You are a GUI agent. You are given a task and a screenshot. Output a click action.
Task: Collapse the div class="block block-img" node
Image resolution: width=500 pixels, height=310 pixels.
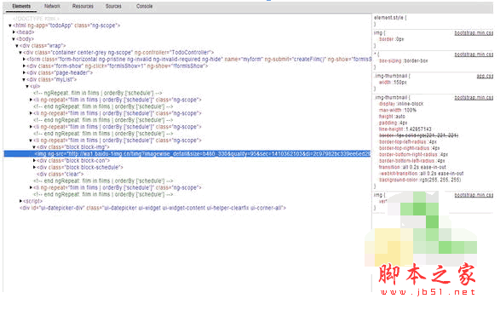[x=34, y=147]
